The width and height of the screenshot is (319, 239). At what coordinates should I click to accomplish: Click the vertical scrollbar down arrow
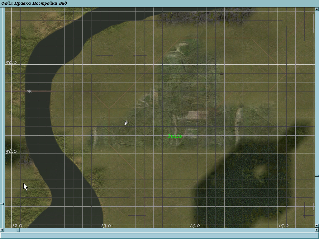coord(317,226)
